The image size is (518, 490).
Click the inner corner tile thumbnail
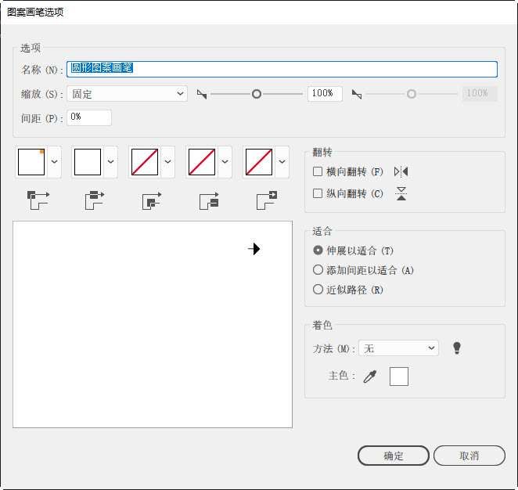click(x=145, y=162)
